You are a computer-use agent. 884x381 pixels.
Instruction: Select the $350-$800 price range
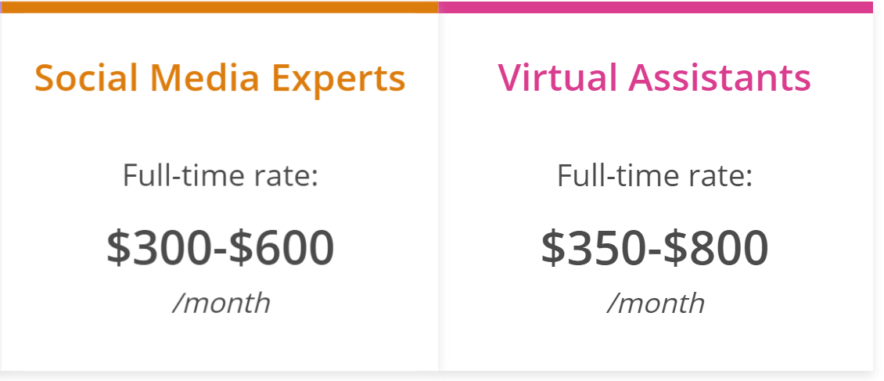click(655, 248)
